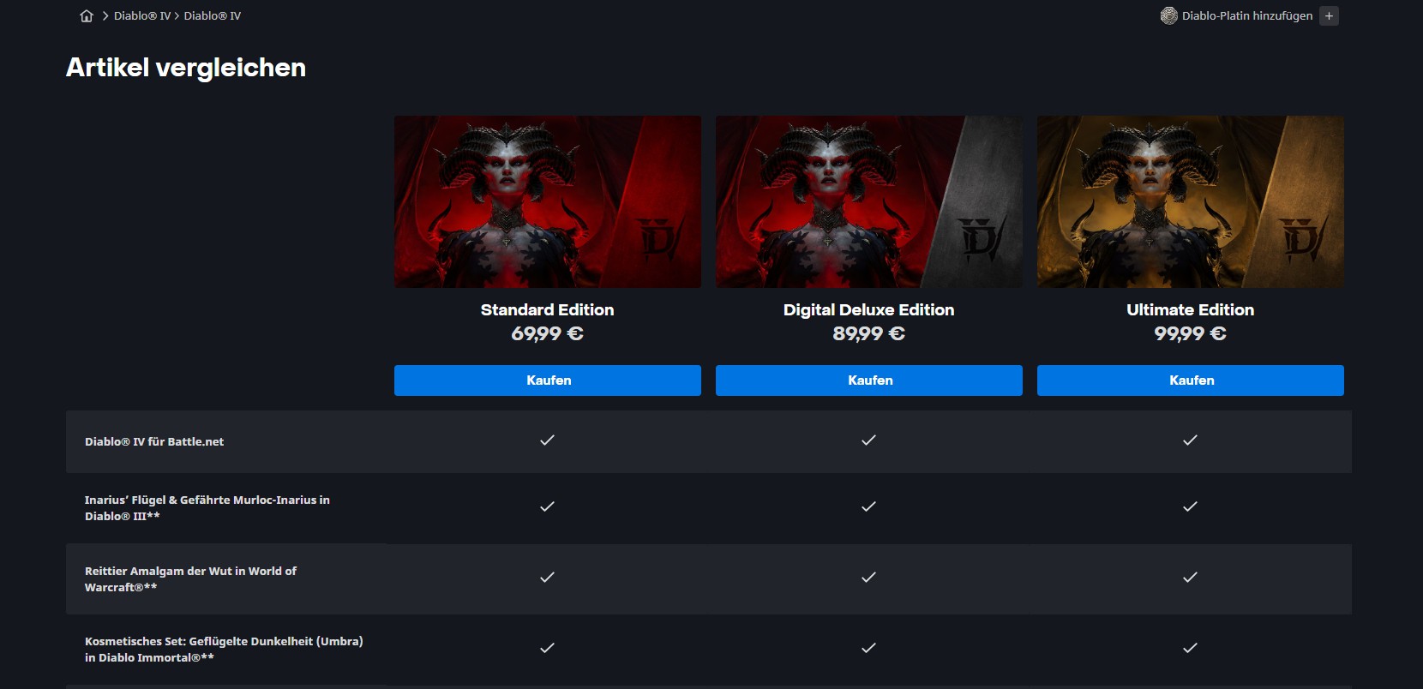Click the Diablo-Platin coin icon
The width and height of the screenshot is (1423, 689).
tap(1168, 15)
